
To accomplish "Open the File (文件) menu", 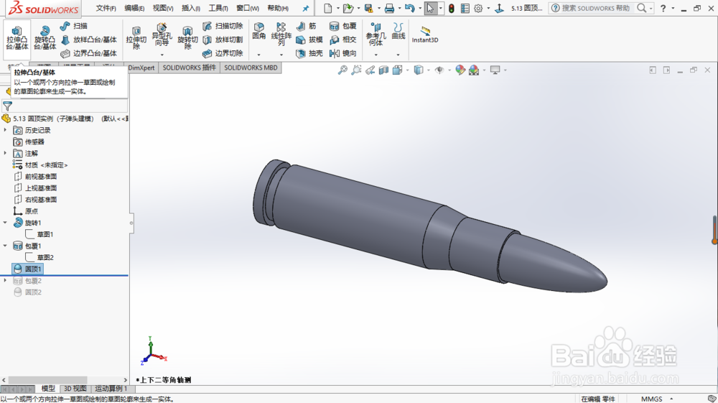I will pos(106,8).
